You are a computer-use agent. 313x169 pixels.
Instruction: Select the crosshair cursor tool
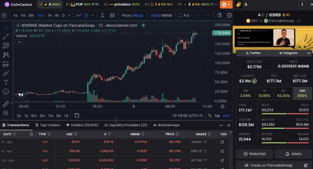point(6,27)
